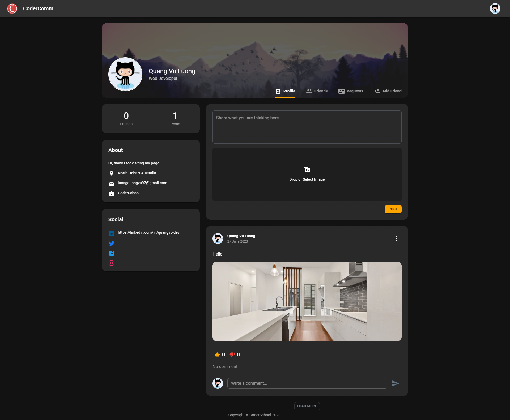Open the account avatar menu in the header
Screen dimensions: 510x420
(495, 8)
